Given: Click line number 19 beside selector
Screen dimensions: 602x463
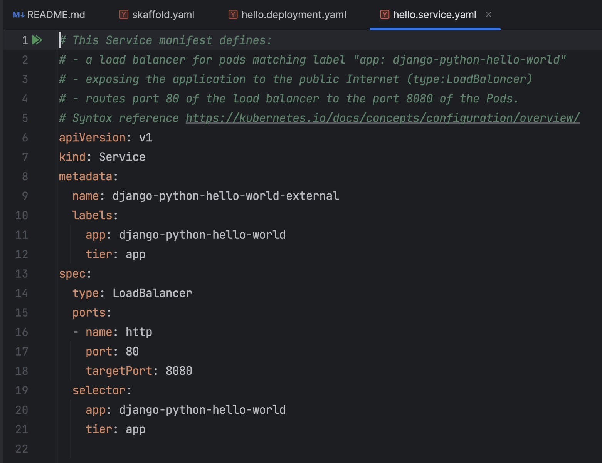Looking at the screenshot, I should pos(22,391).
